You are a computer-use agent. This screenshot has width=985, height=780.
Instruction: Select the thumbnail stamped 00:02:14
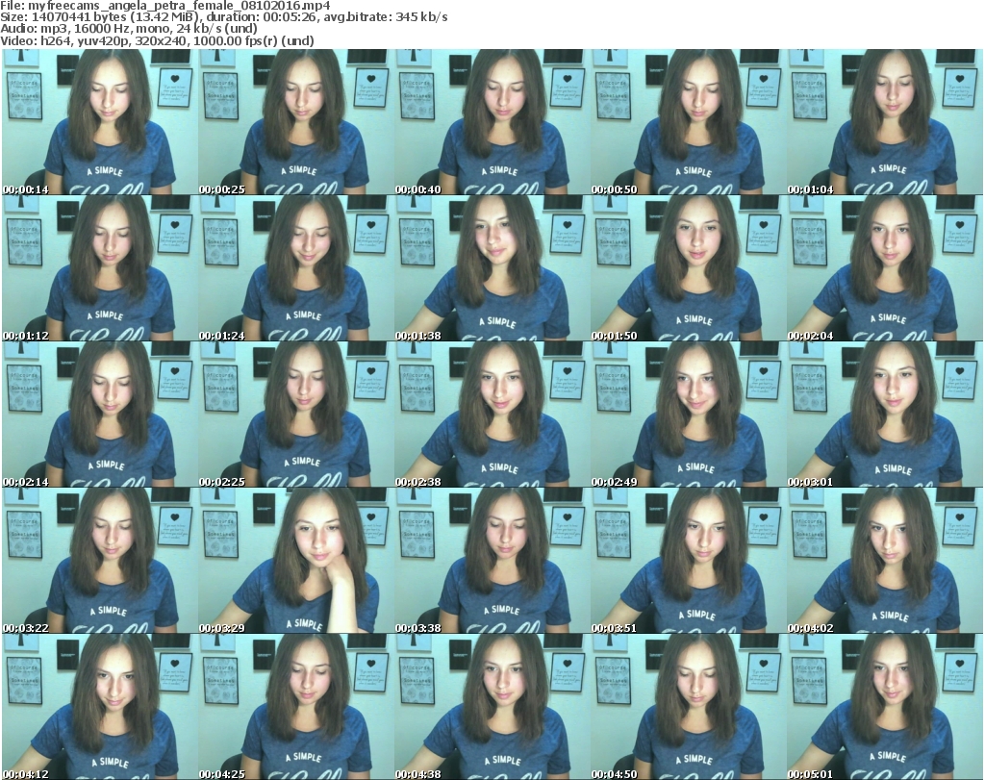click(x=100, y=415)
